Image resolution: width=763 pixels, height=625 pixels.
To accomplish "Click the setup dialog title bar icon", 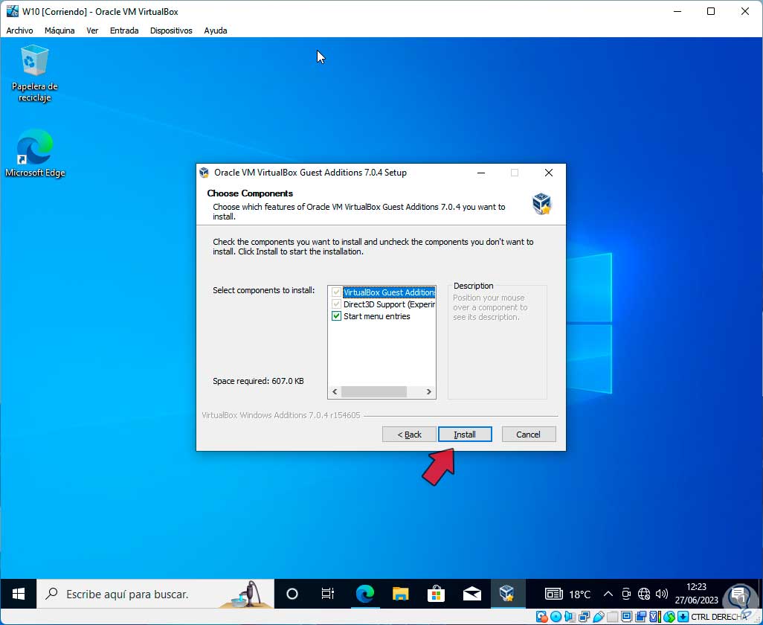I will (205, 173).
